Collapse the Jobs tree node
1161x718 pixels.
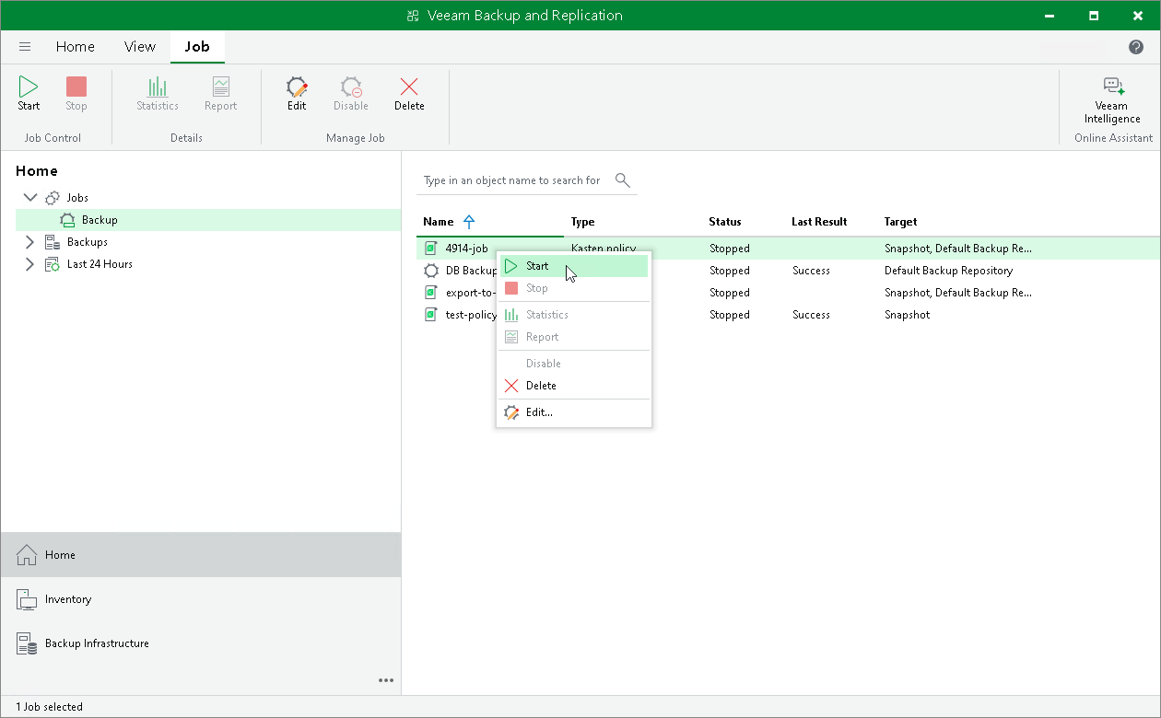(x=29, y=198)
